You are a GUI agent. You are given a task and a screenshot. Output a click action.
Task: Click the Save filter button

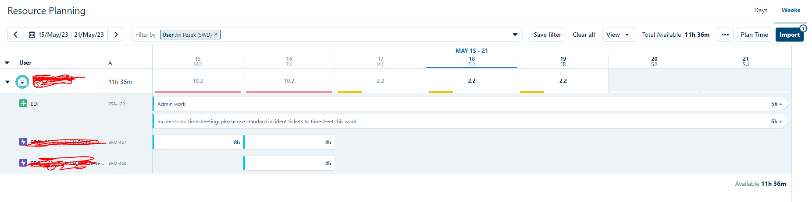tap(547, 35)
